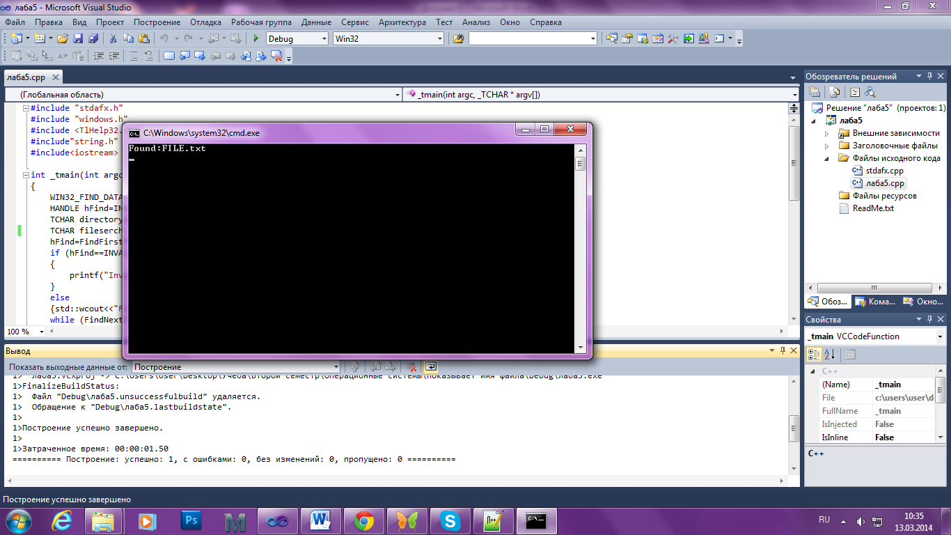Open the Toolbox hammer-and-wrench icon

[x=673, y=39]
